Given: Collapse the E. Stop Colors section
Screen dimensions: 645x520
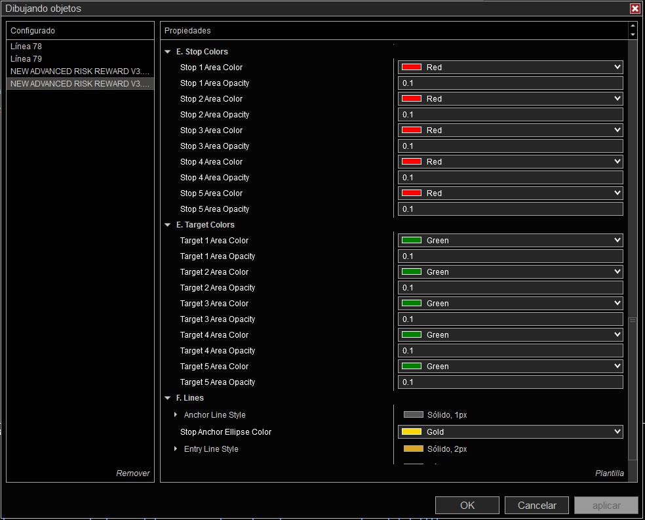Looking at the screenshot, I should (168, 52).
